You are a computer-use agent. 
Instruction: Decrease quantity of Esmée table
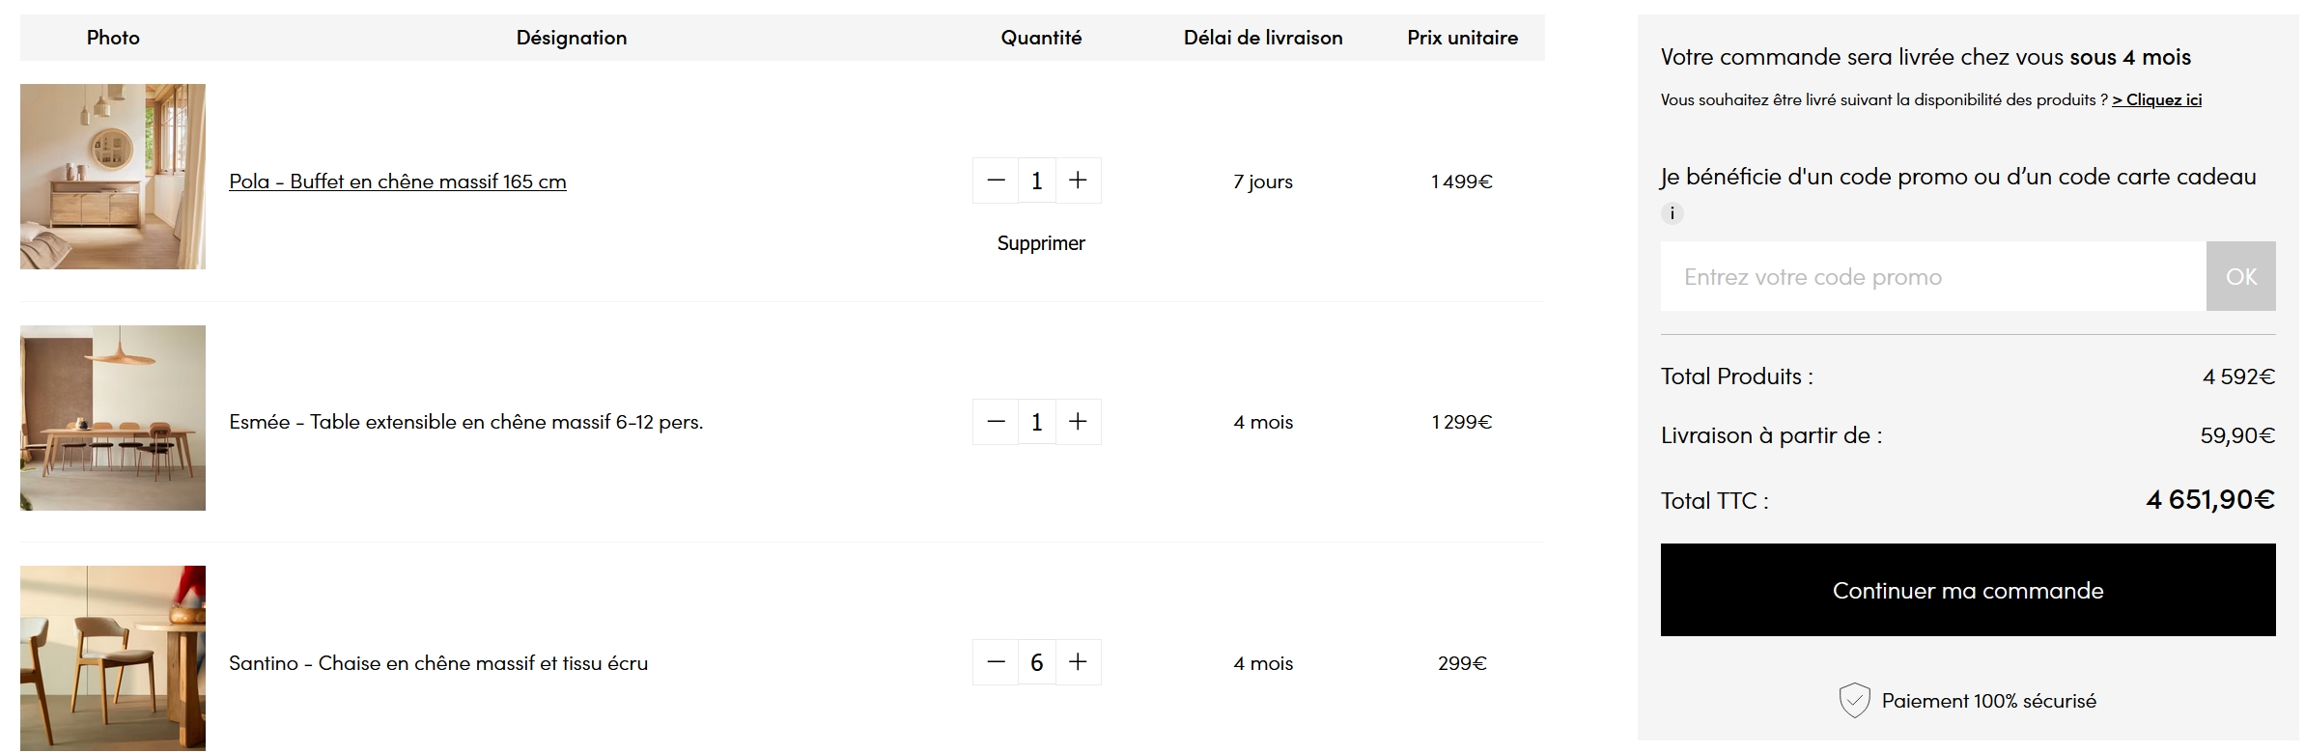(996, 422)
